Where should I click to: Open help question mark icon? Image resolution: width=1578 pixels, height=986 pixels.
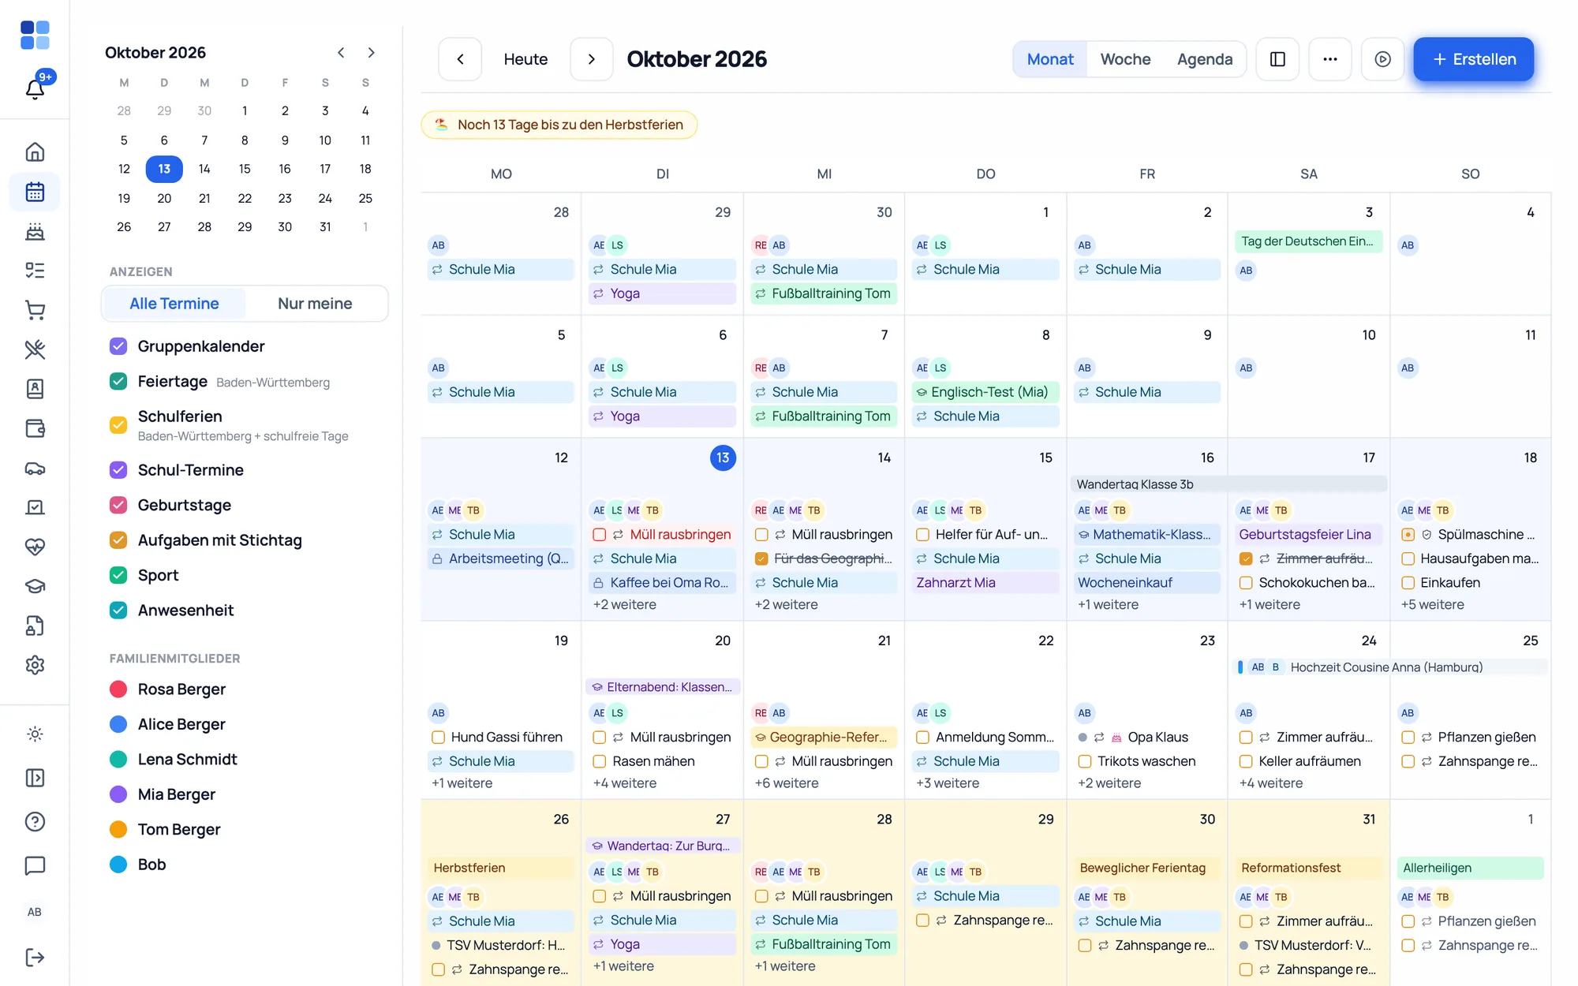(x=35, y=821)
